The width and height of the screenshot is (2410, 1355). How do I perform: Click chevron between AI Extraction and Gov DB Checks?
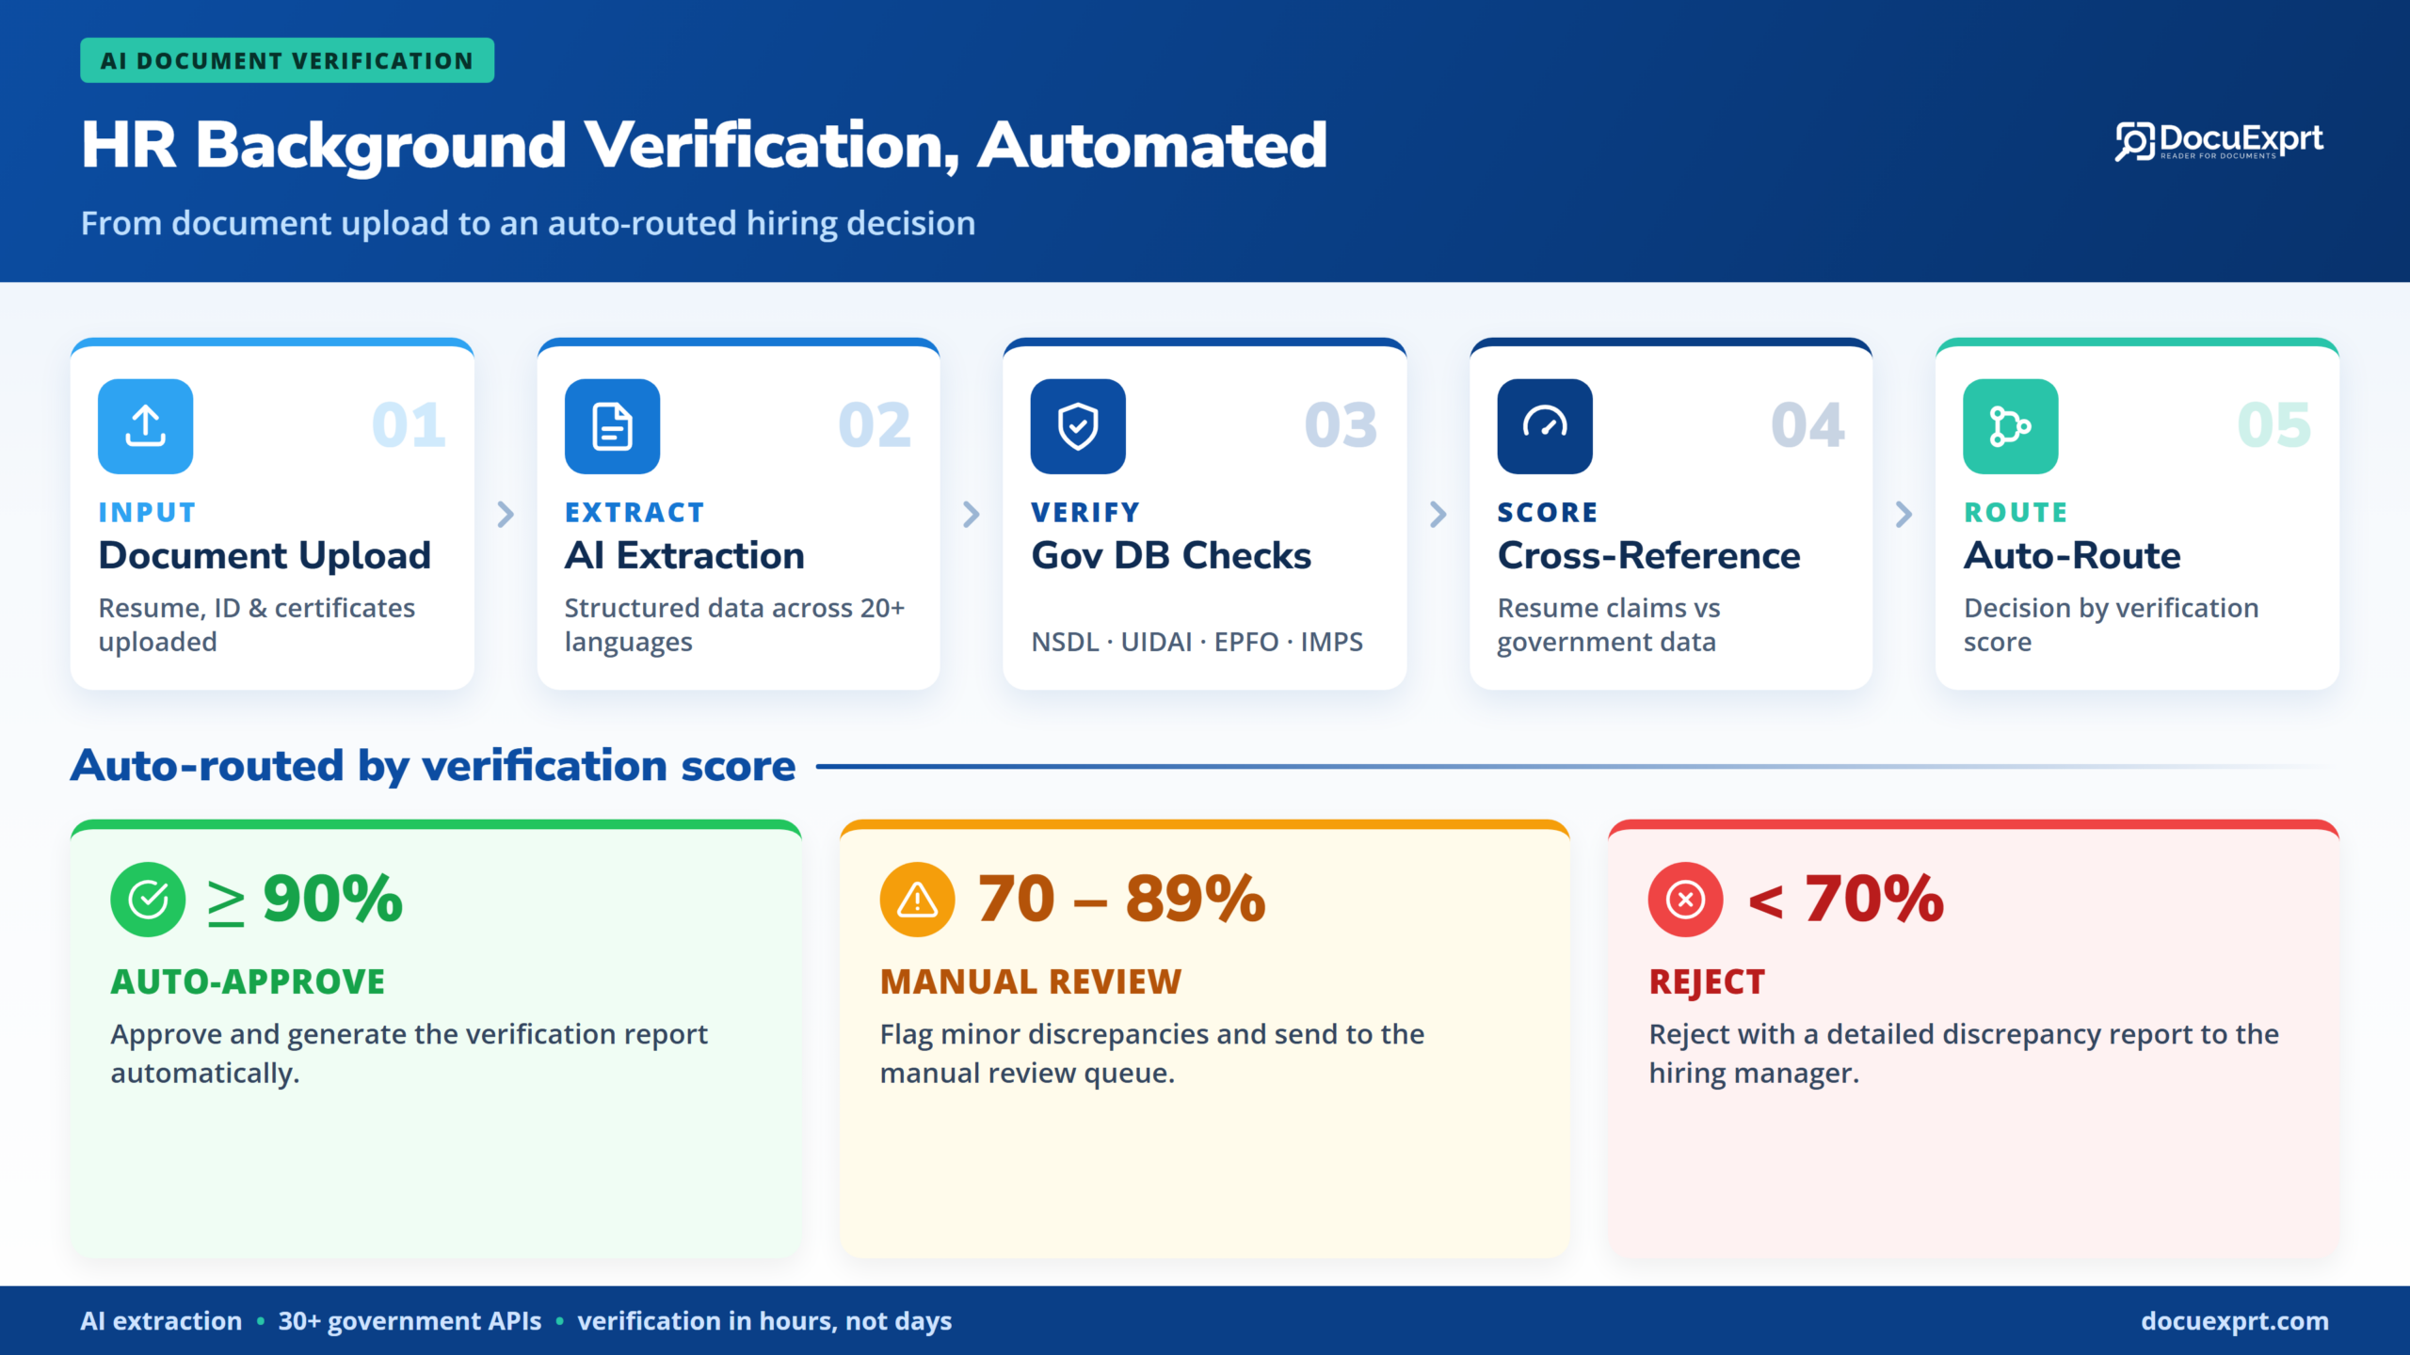coord(972,514)
